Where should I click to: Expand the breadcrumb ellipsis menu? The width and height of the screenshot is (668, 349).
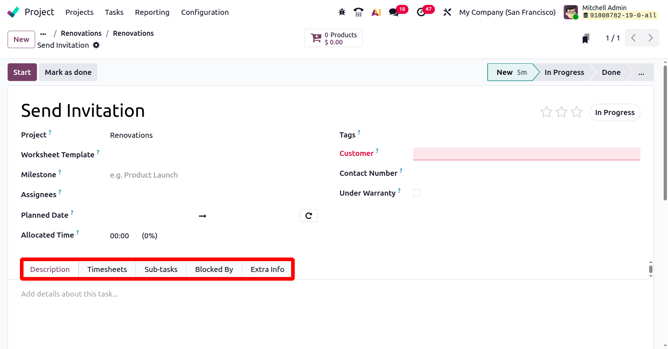pyautogui.click(x=43, y=34)
